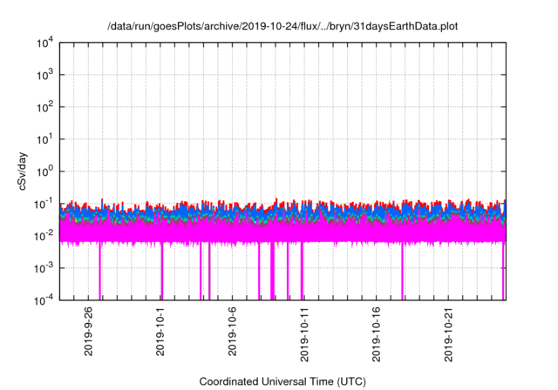Select the cSv/day y-axis label
Viewport: 558px width, 390px height.
[23, 171]
